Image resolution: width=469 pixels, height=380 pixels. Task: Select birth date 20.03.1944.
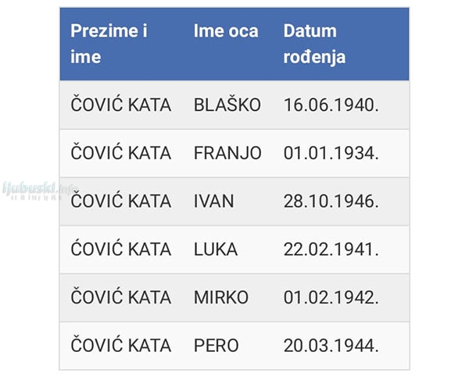(x=331, y=346)
